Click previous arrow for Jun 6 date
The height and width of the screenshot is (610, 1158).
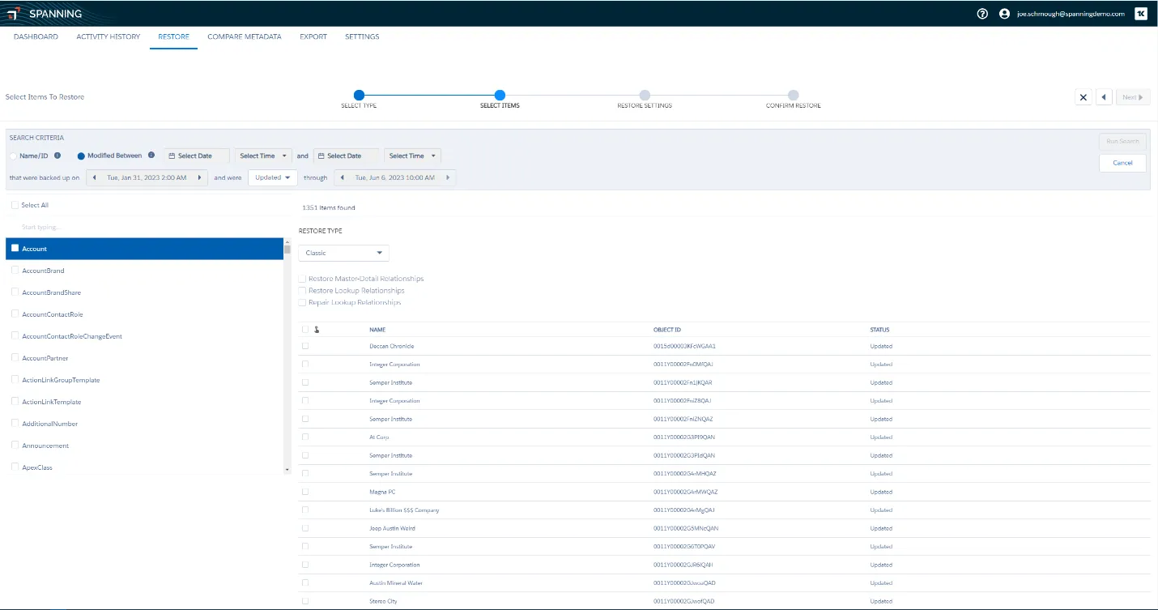pos(343,177)
